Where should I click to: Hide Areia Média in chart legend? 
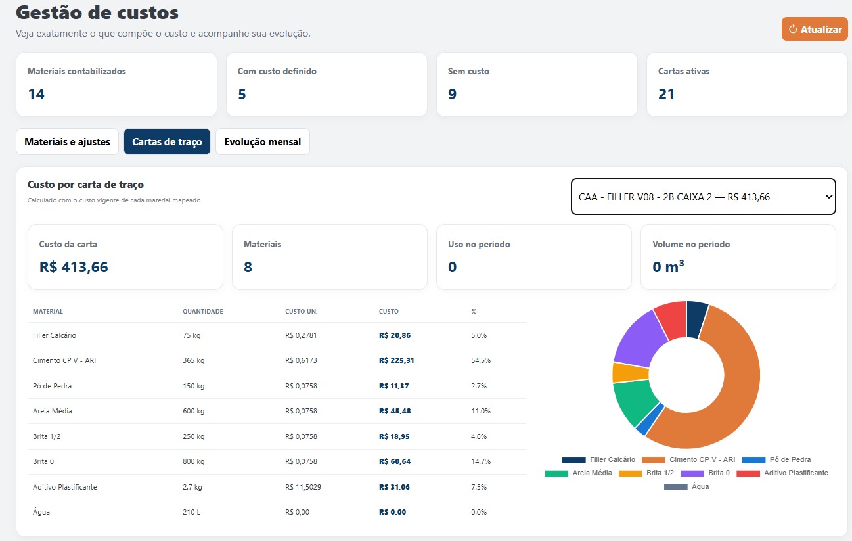[x=579, y=473]
